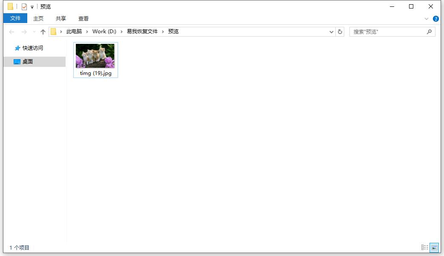Collapse the ribbon with the chevron near the help icon
Viewport: 444px width, 256px height.
pyautogui.click(x=427, y=18)
